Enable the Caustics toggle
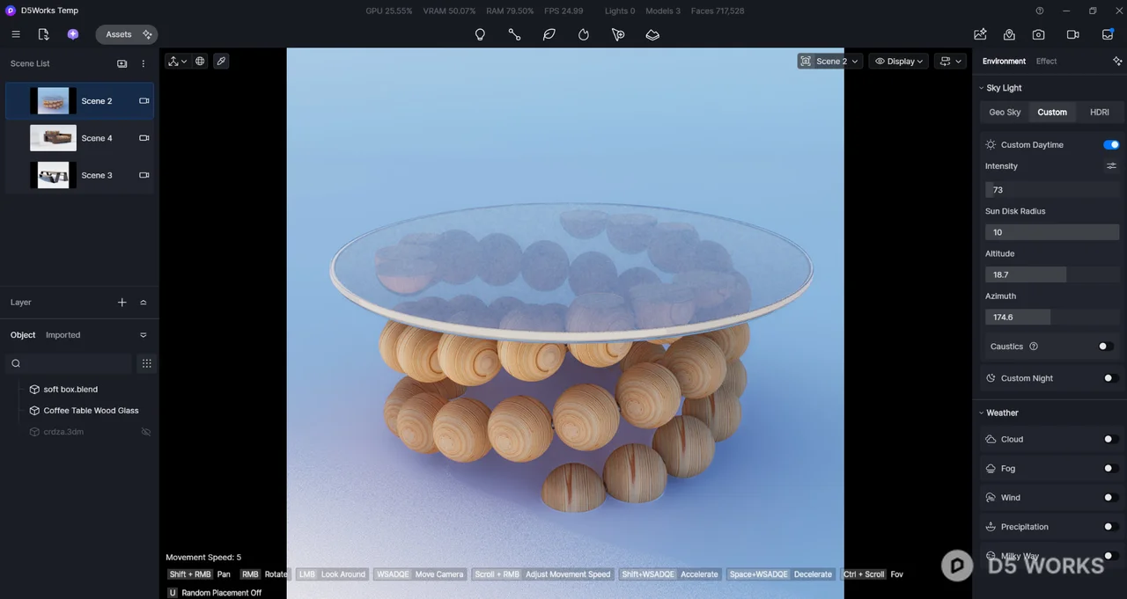The height and width of the screenshot is (599, 1127). click(1106, 347)
